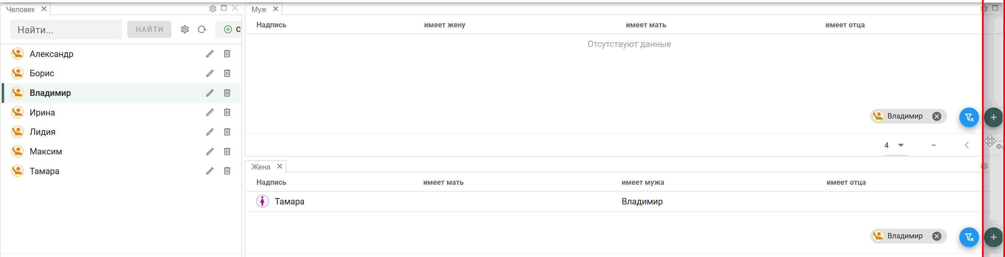Clear filter in the Муж panel

[969, 117]
